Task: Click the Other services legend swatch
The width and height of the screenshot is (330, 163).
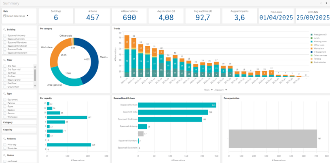Action: pos(311,55)
